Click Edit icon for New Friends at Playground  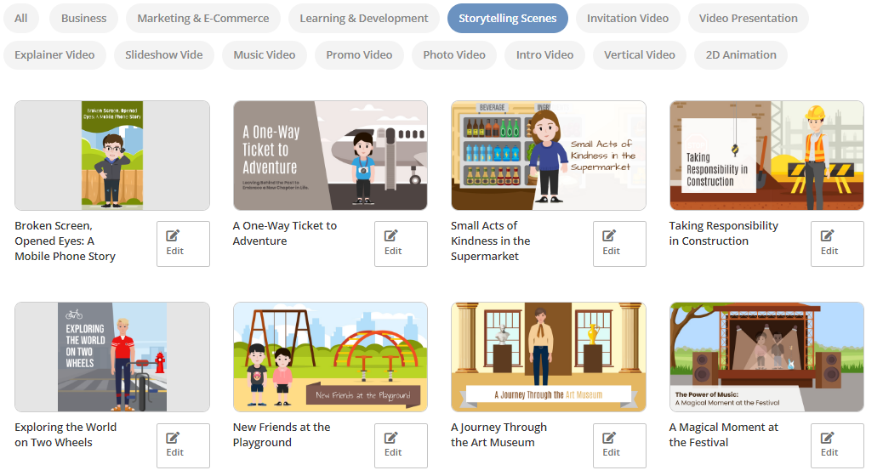tap(401, 445)
